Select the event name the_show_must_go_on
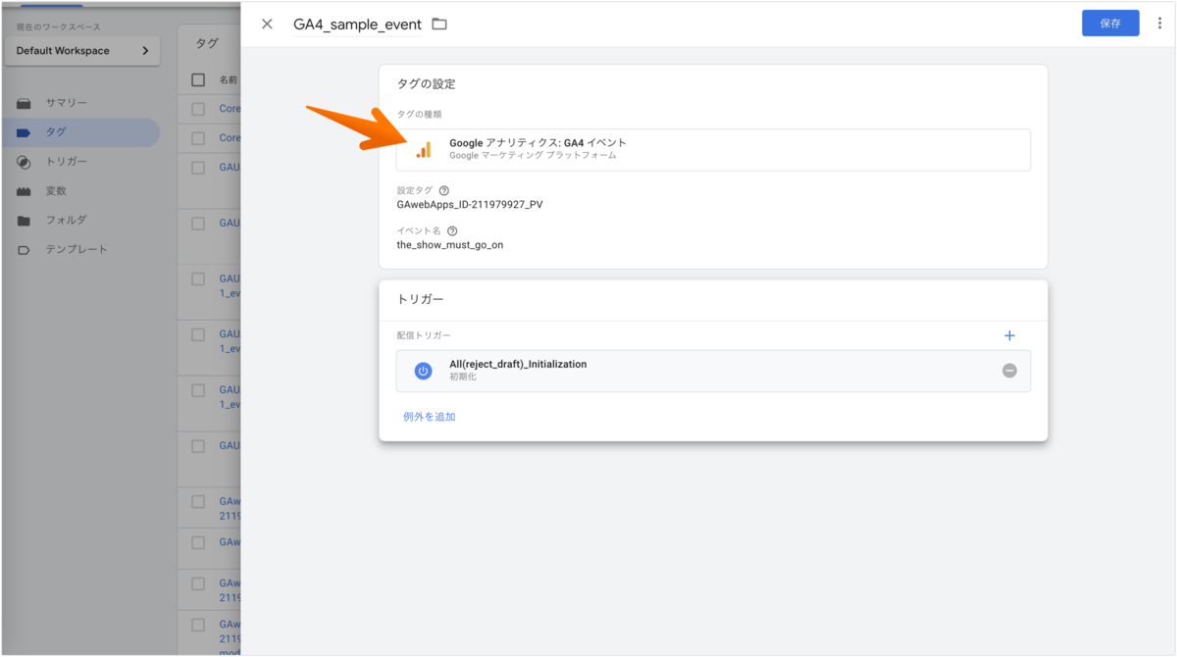The width and height of the screenshot is (1177, 657). [449, 245]
